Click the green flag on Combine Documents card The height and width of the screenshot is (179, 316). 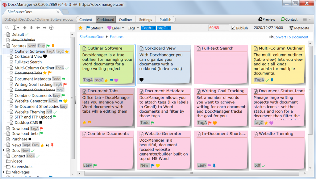click(95, 165)
